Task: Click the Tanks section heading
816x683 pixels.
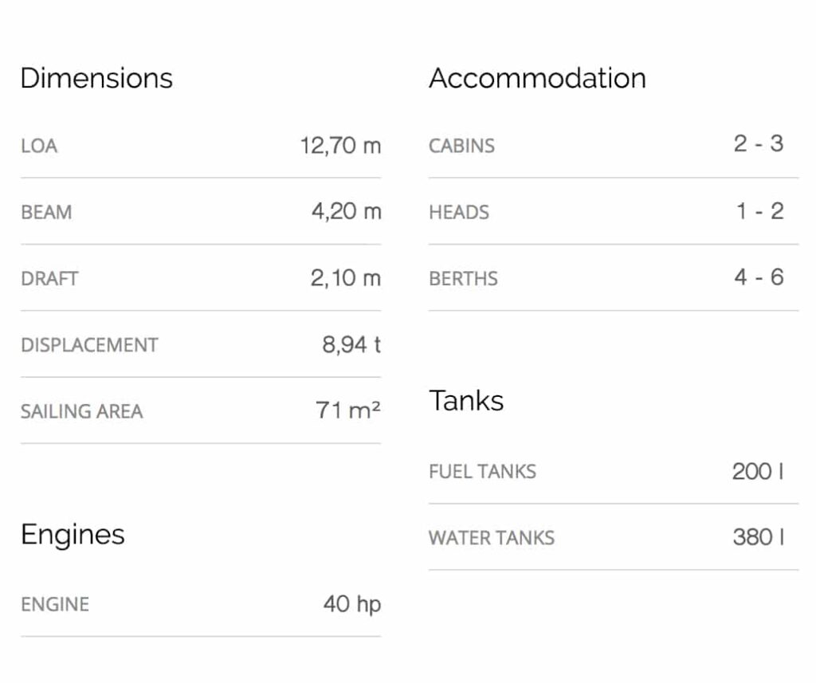Action: 466,400
